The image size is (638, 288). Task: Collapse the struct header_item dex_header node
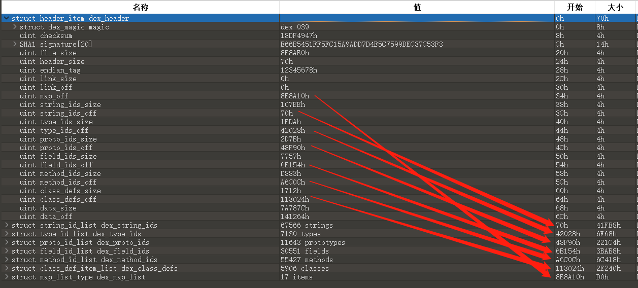[6, 18]
